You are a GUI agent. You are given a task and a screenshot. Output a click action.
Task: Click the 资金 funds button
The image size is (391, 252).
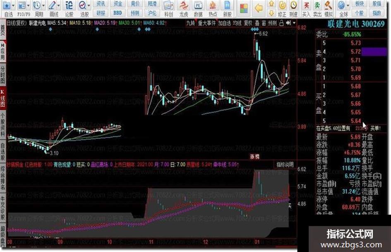point(118,3)
